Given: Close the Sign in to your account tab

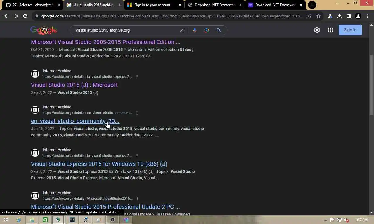Looking at the screenshot, I should click(180, 5).
